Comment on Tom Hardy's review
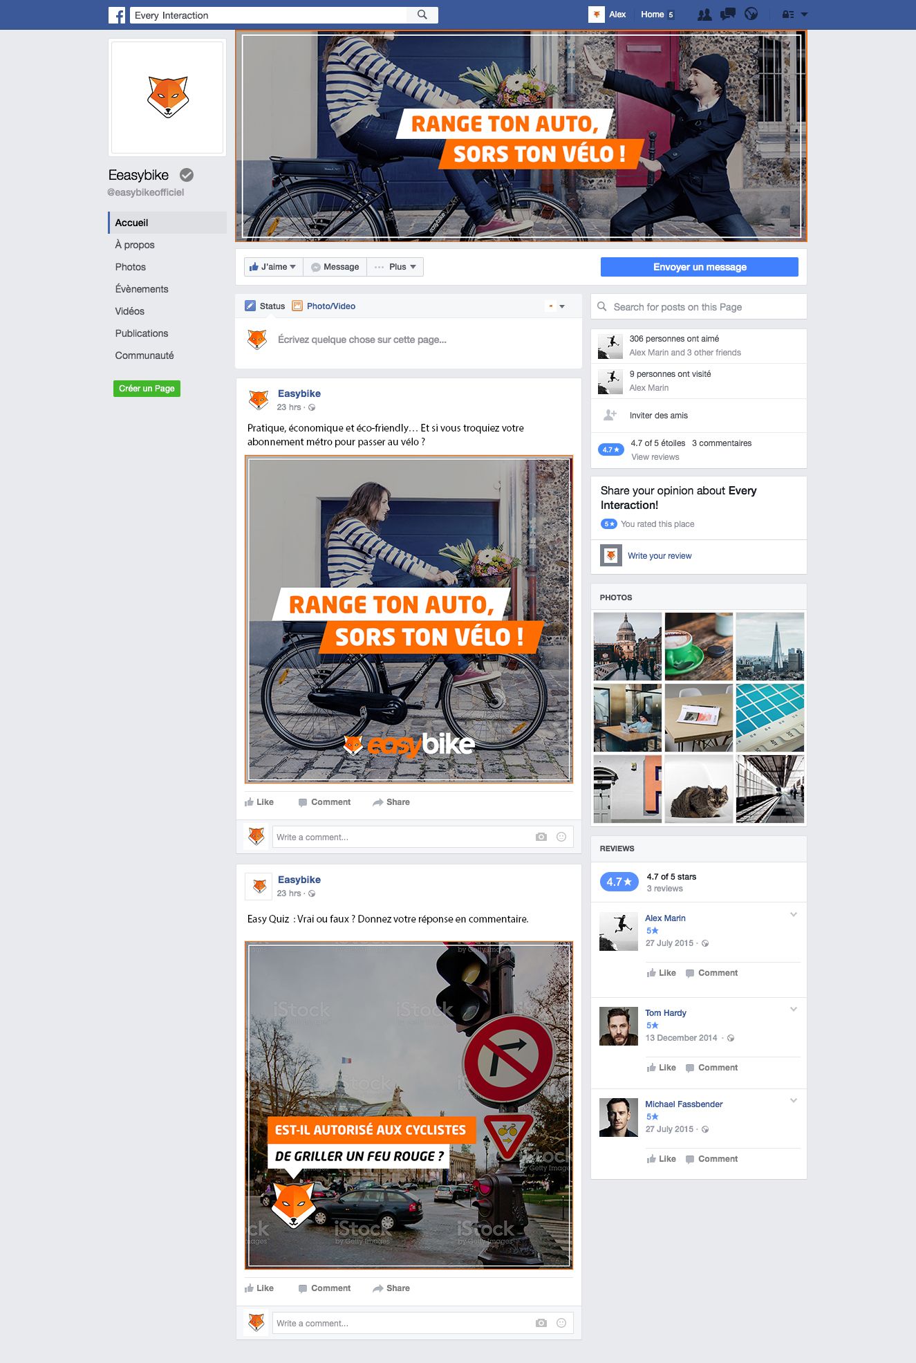Viewport: 916px width, 1363px height. tap(711, 1068)
